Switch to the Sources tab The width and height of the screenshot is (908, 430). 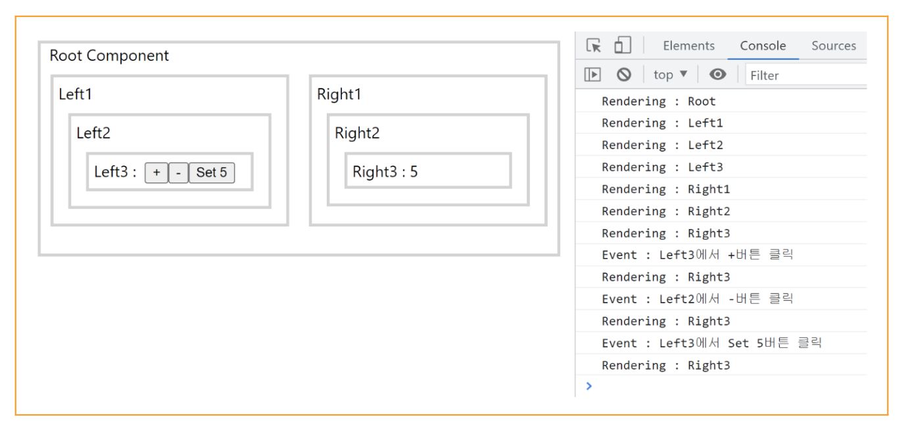pos(834,46)
